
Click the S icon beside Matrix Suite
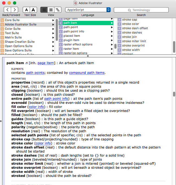2,38
